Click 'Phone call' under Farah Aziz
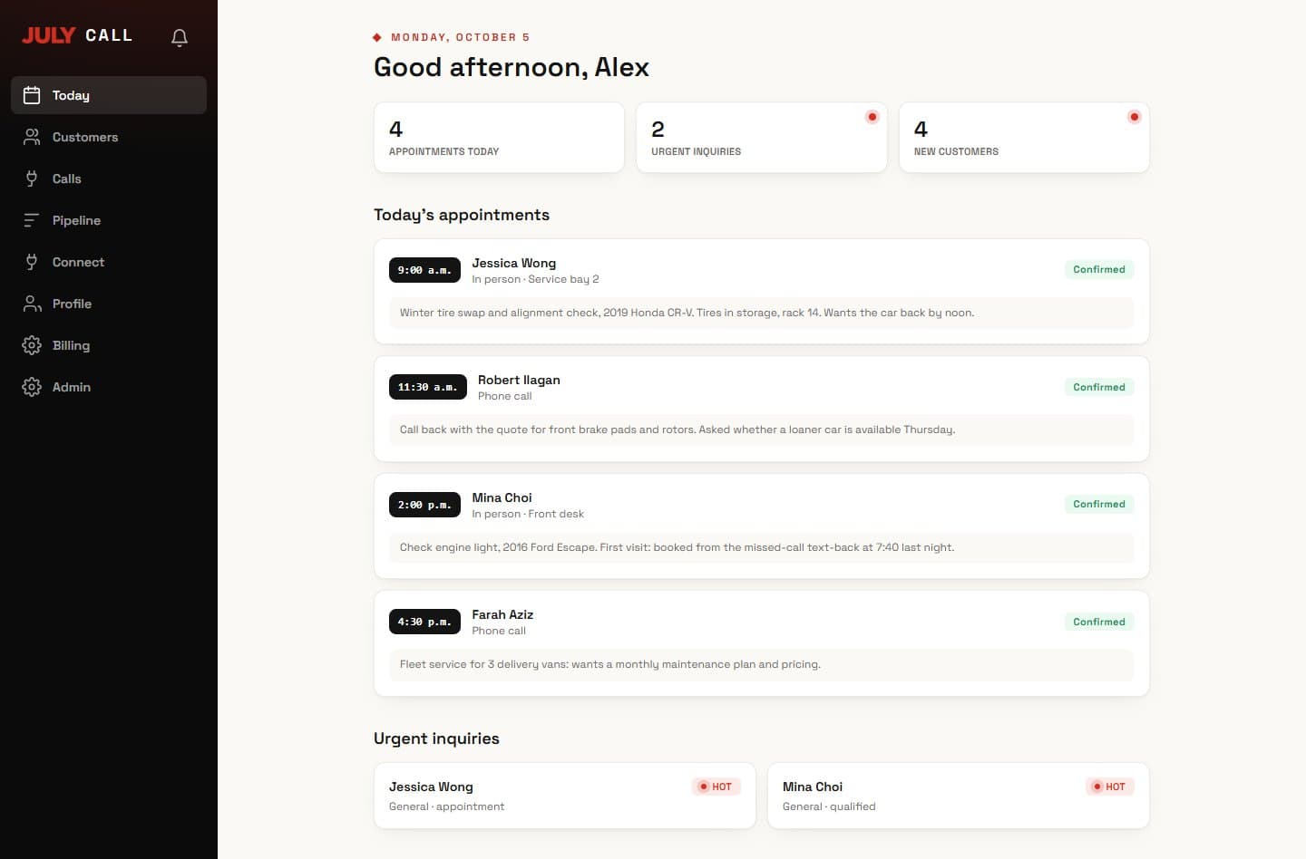The width and height of the screenshot is (1306, 859). tap(499, 631)
